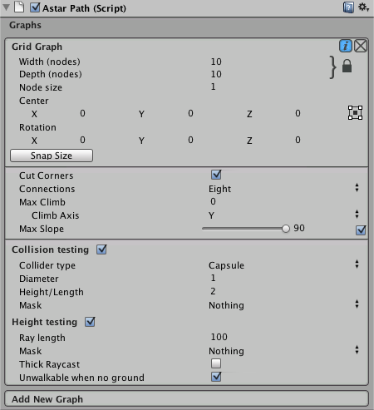Enable the Thick Raycast checkbox

(x=216, y=363)
